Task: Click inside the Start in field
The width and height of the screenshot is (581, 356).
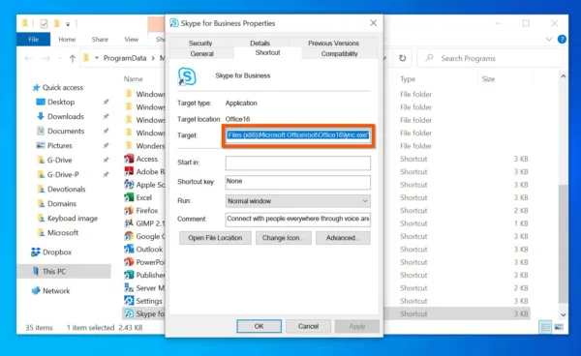Action: click(x=298, y=163)
